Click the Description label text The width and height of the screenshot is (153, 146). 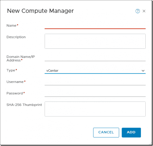coord(16,37)
